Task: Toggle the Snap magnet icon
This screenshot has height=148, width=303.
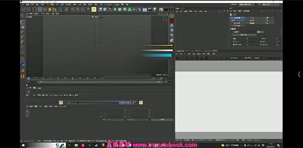Action: [x=22, y=70]
